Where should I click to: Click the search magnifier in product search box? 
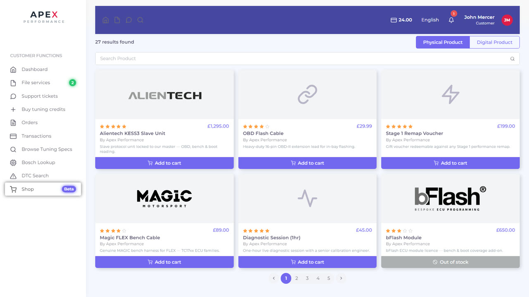(512, 59)
